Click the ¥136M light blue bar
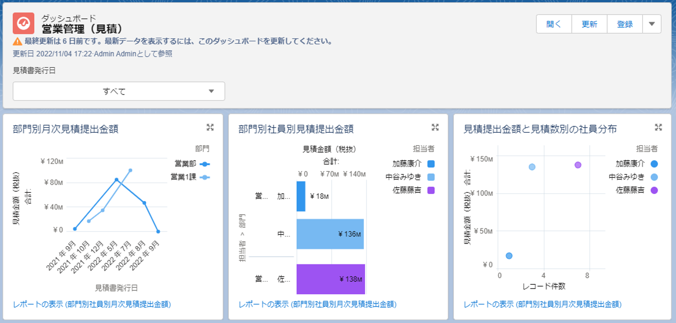Image resolution: width=676 pixels, height=323 pixels. click(x=330, y=234)
